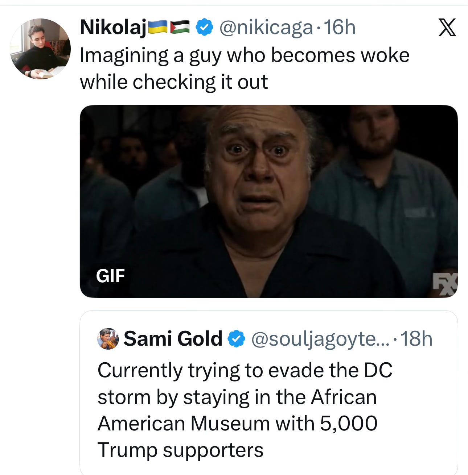Image resolution: width=468 pixels, height=475 pixels.
Task: Play the GIF of the crying man
Action: [269, 201]
